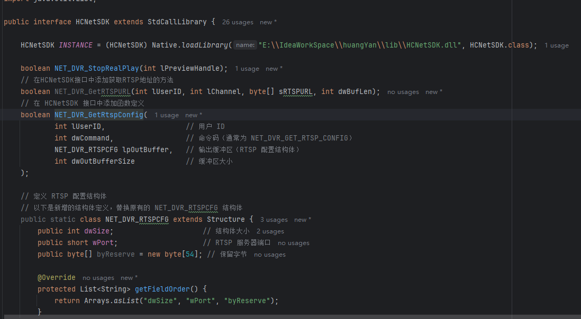Click "new *" hint on the NET_DVR_StopRealPlay line
The image size is (581, 319).
point(274,69)
